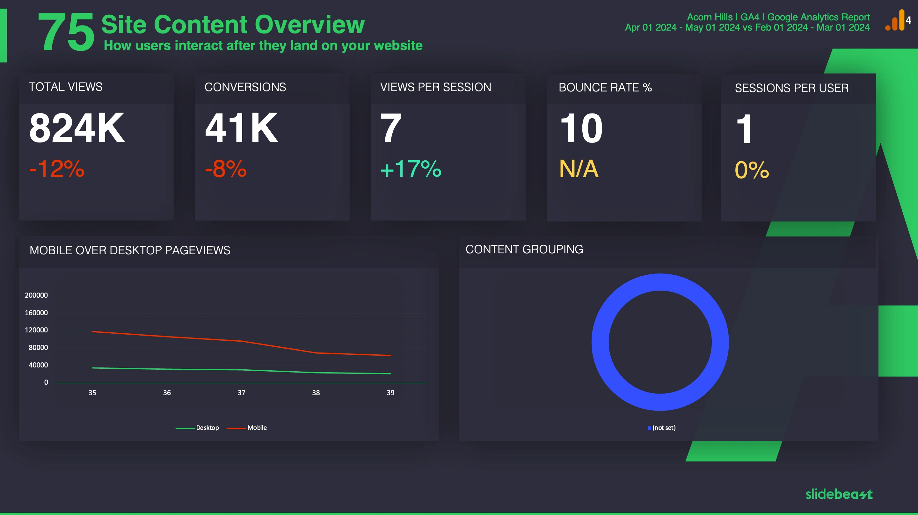Click the CONVERSIONS card label
The image size is (918, 515).
245,87
